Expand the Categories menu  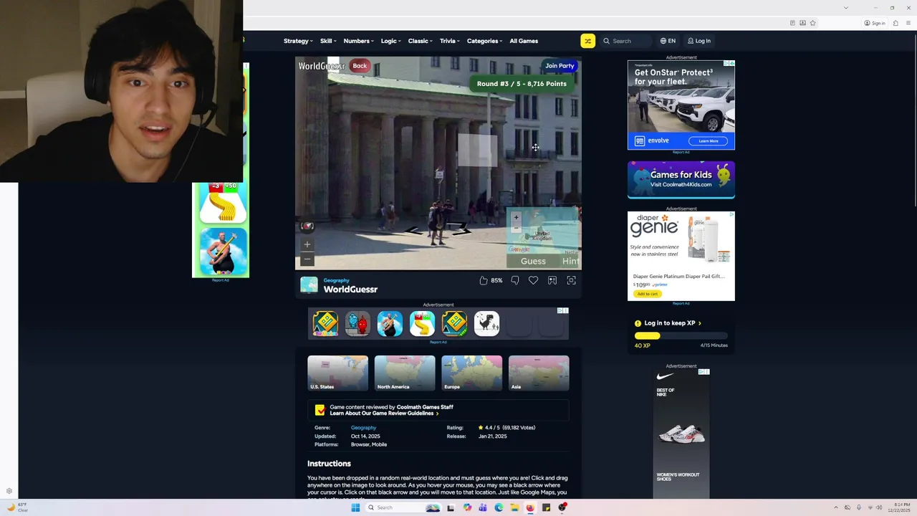tap(485, 41)
